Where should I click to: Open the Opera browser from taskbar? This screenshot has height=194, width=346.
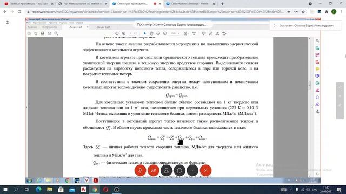(x=106, y=189)
